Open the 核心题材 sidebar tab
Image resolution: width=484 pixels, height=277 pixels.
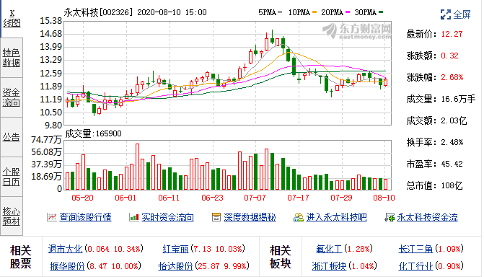coord(12,216)
